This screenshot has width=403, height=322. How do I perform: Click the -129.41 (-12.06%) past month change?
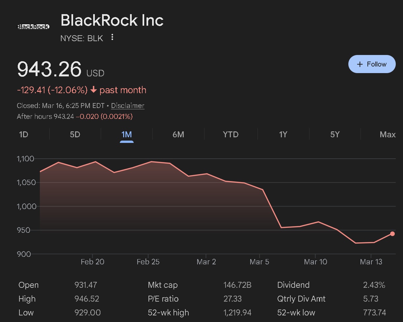tap(82, 90)
